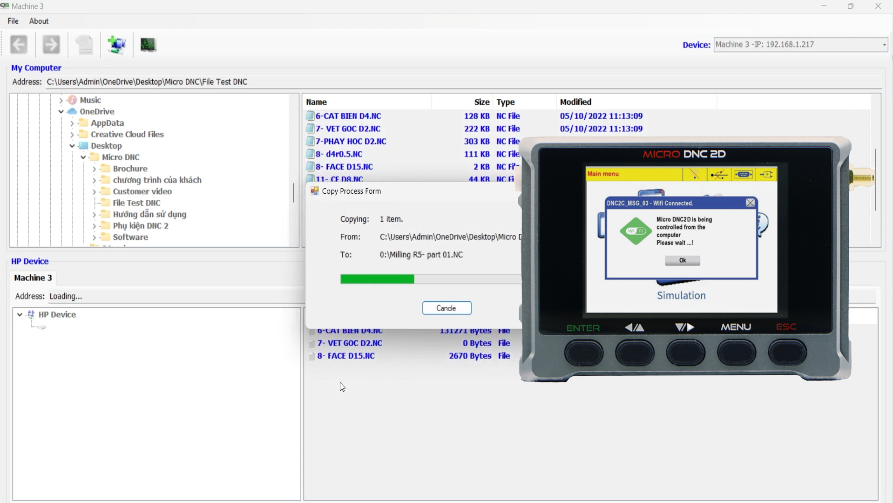Click the WiFi status icon on device screen
Viewport: 893px width, 503px height.
click(694, 174)
